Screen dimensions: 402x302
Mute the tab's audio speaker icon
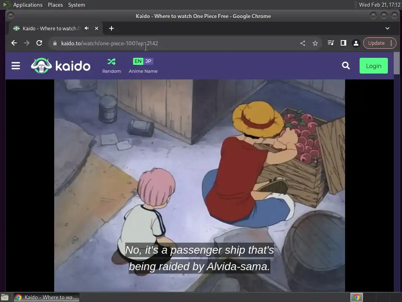87,28
